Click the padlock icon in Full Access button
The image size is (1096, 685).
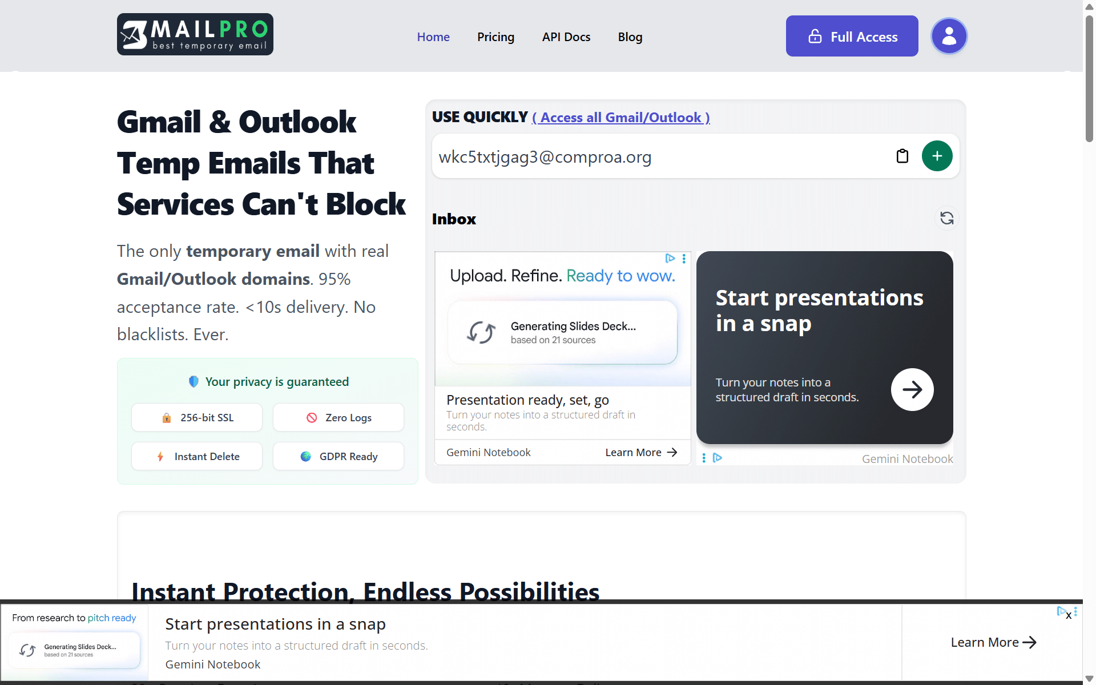click(x=815, y=37)
